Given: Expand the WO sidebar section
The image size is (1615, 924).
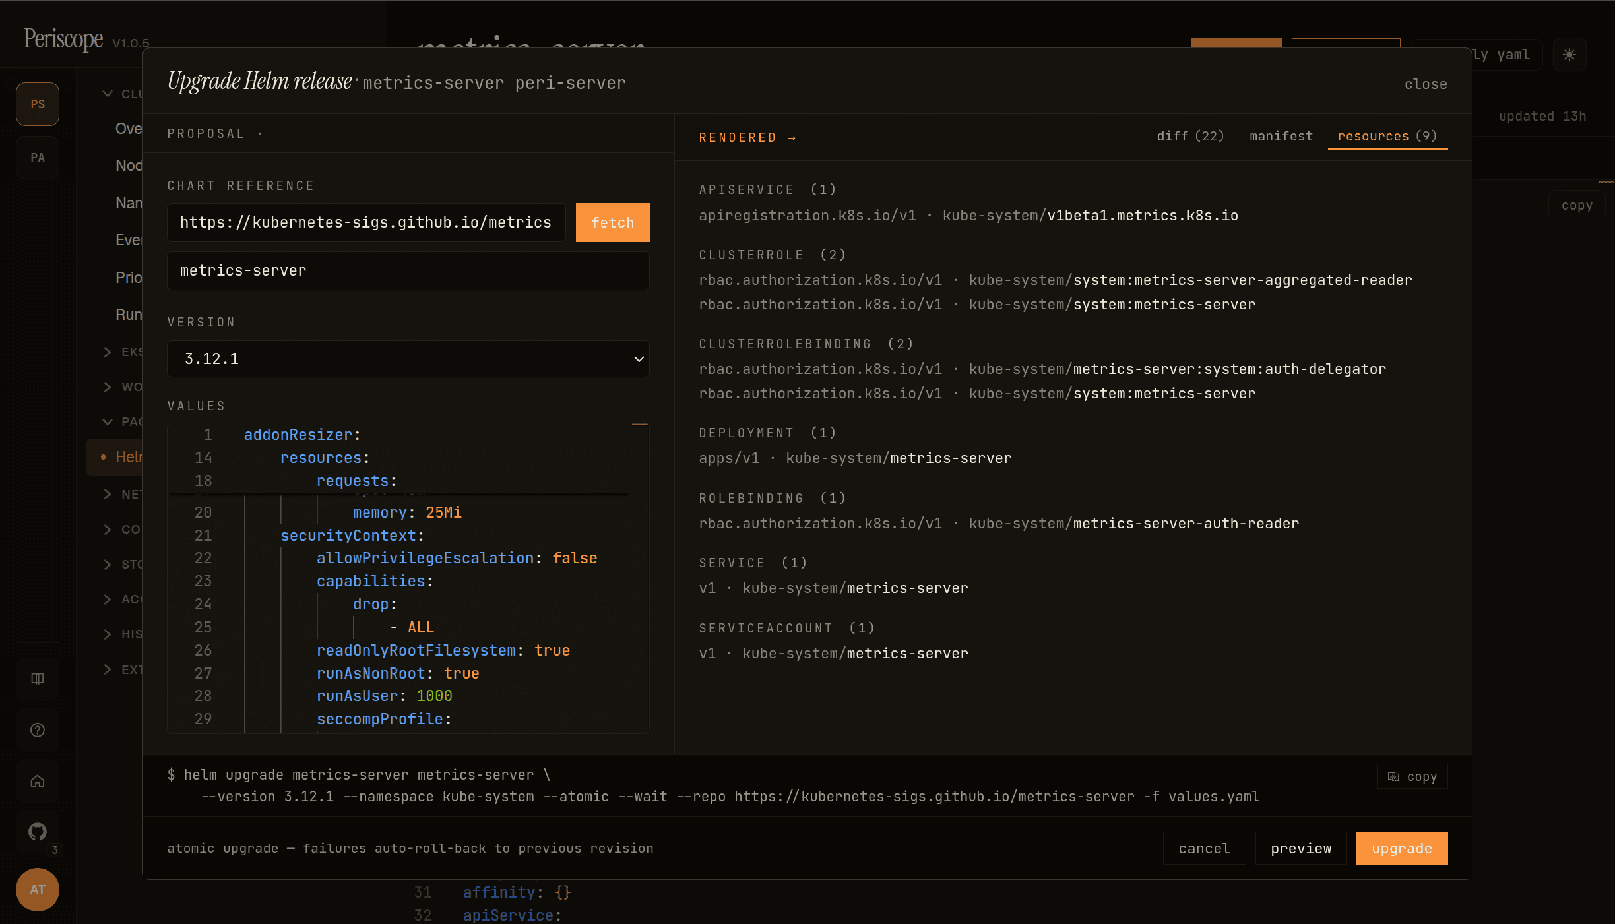Looking at the screenshot, I should coord(108,386).
